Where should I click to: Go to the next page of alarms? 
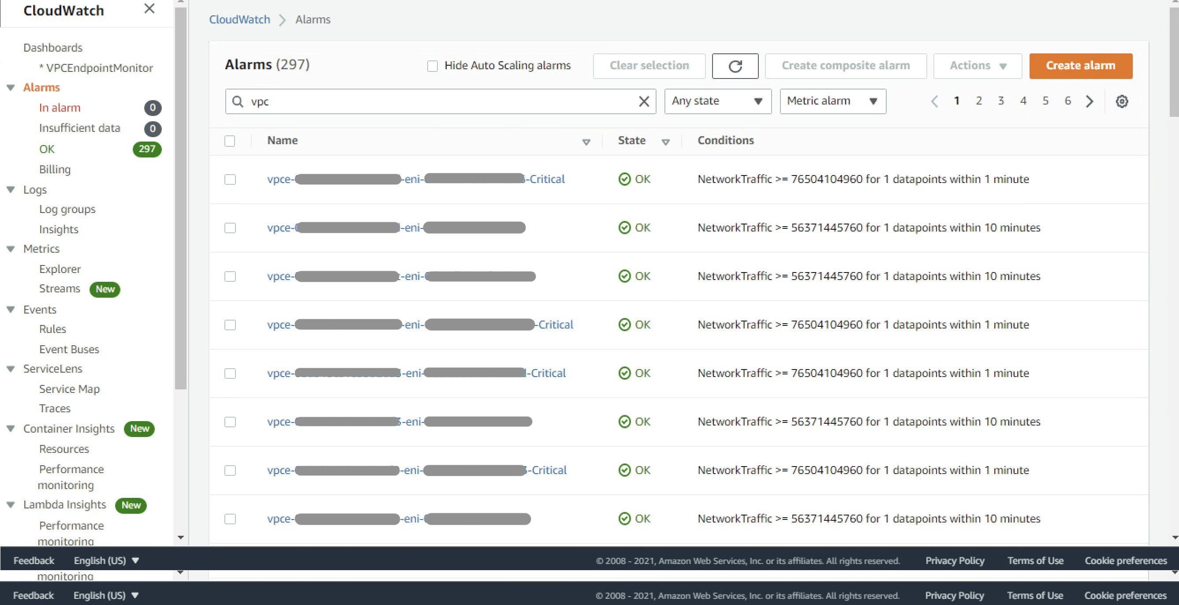click(1089, 101)
